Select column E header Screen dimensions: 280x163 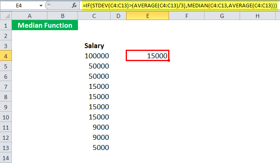pyautogui.click(x=147, y=16)
